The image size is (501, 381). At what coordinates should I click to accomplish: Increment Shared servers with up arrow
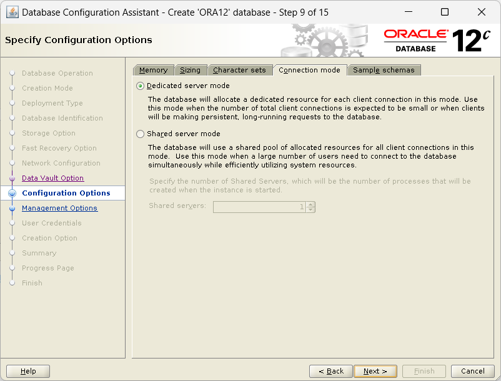click(310, 204)
